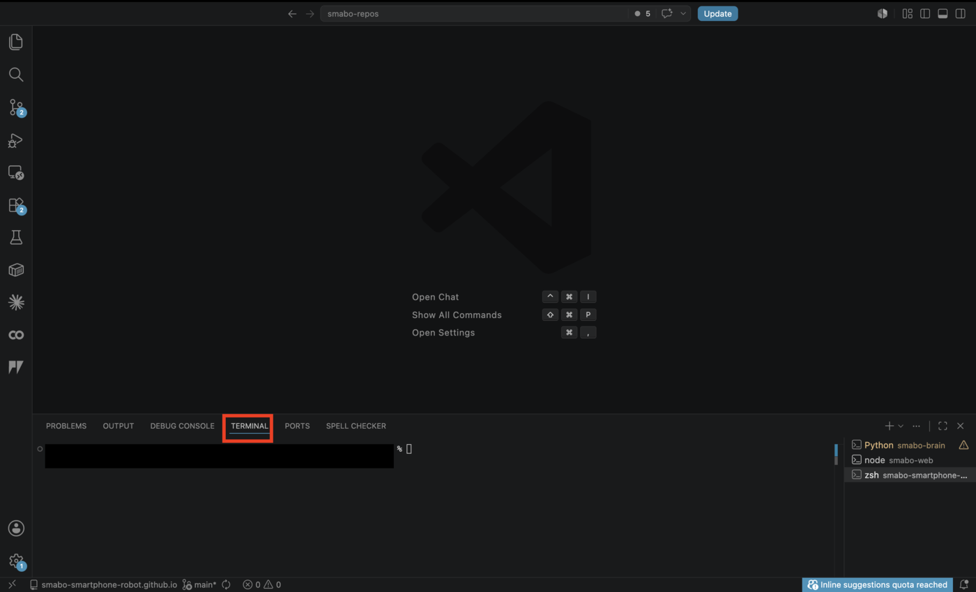
Task: Open the CO icon view in activity bar
Action: [15, 335]
